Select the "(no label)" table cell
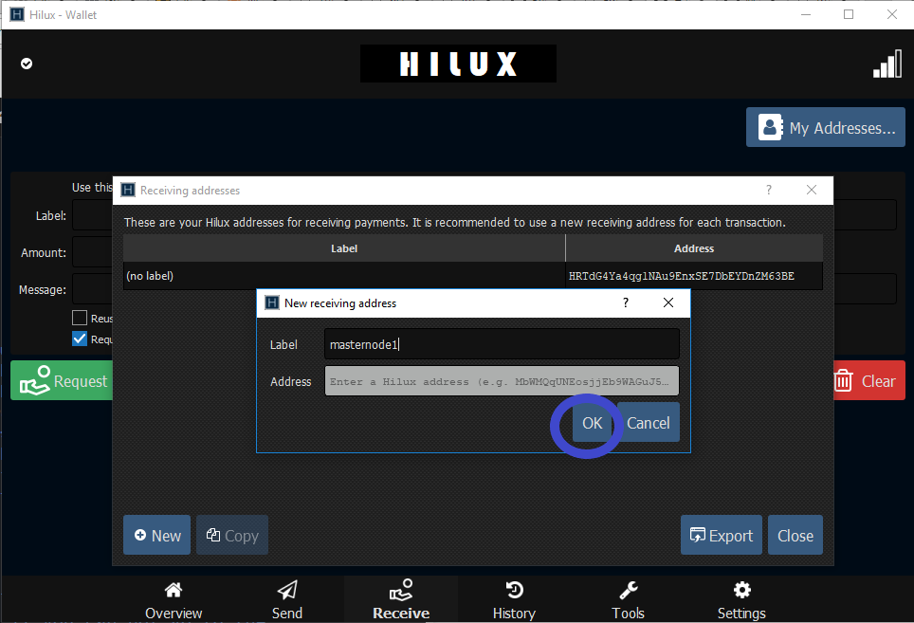 click(344, 276)
